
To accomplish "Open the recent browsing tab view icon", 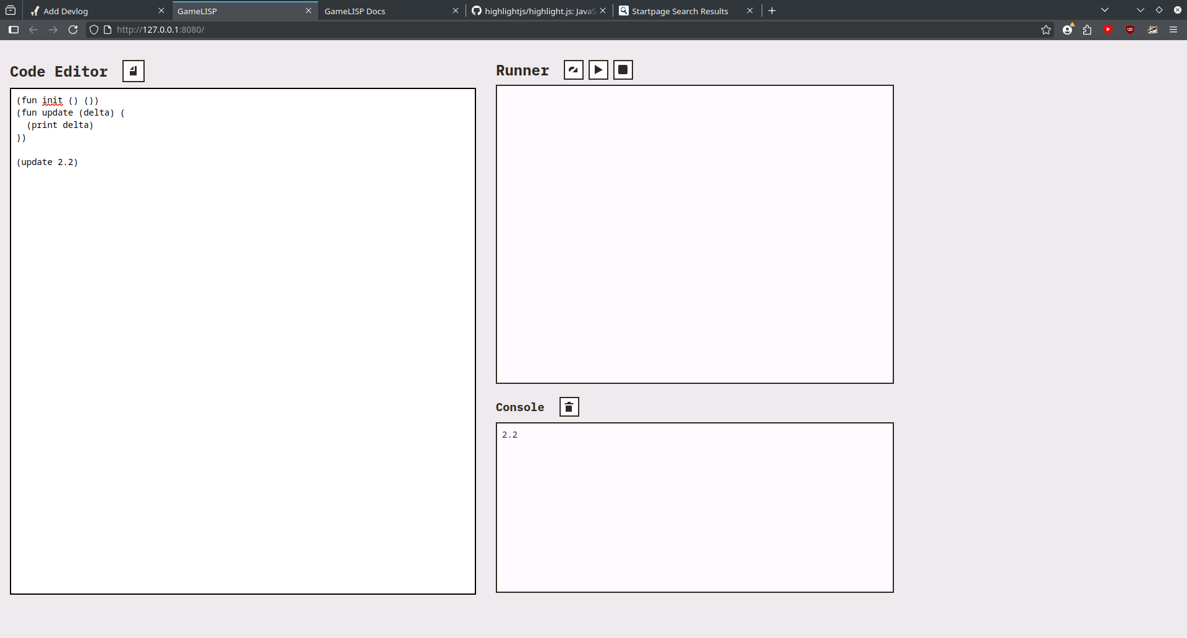I will (11, 11).
